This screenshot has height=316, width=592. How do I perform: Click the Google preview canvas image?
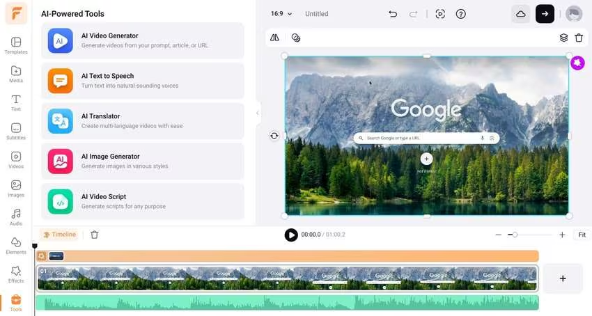427,136
